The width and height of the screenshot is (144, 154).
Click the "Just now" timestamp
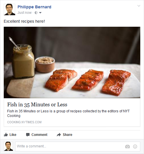click(24, 13)
